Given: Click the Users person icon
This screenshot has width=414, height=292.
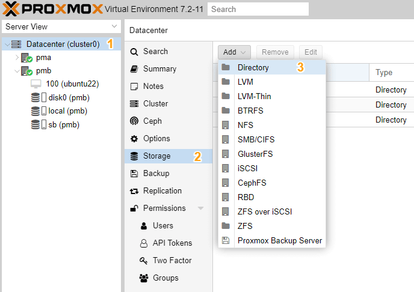Looking at the screenshot, I should 144,226.
